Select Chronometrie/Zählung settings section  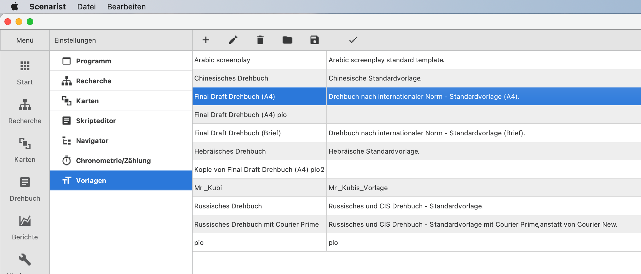click(121, 161)
